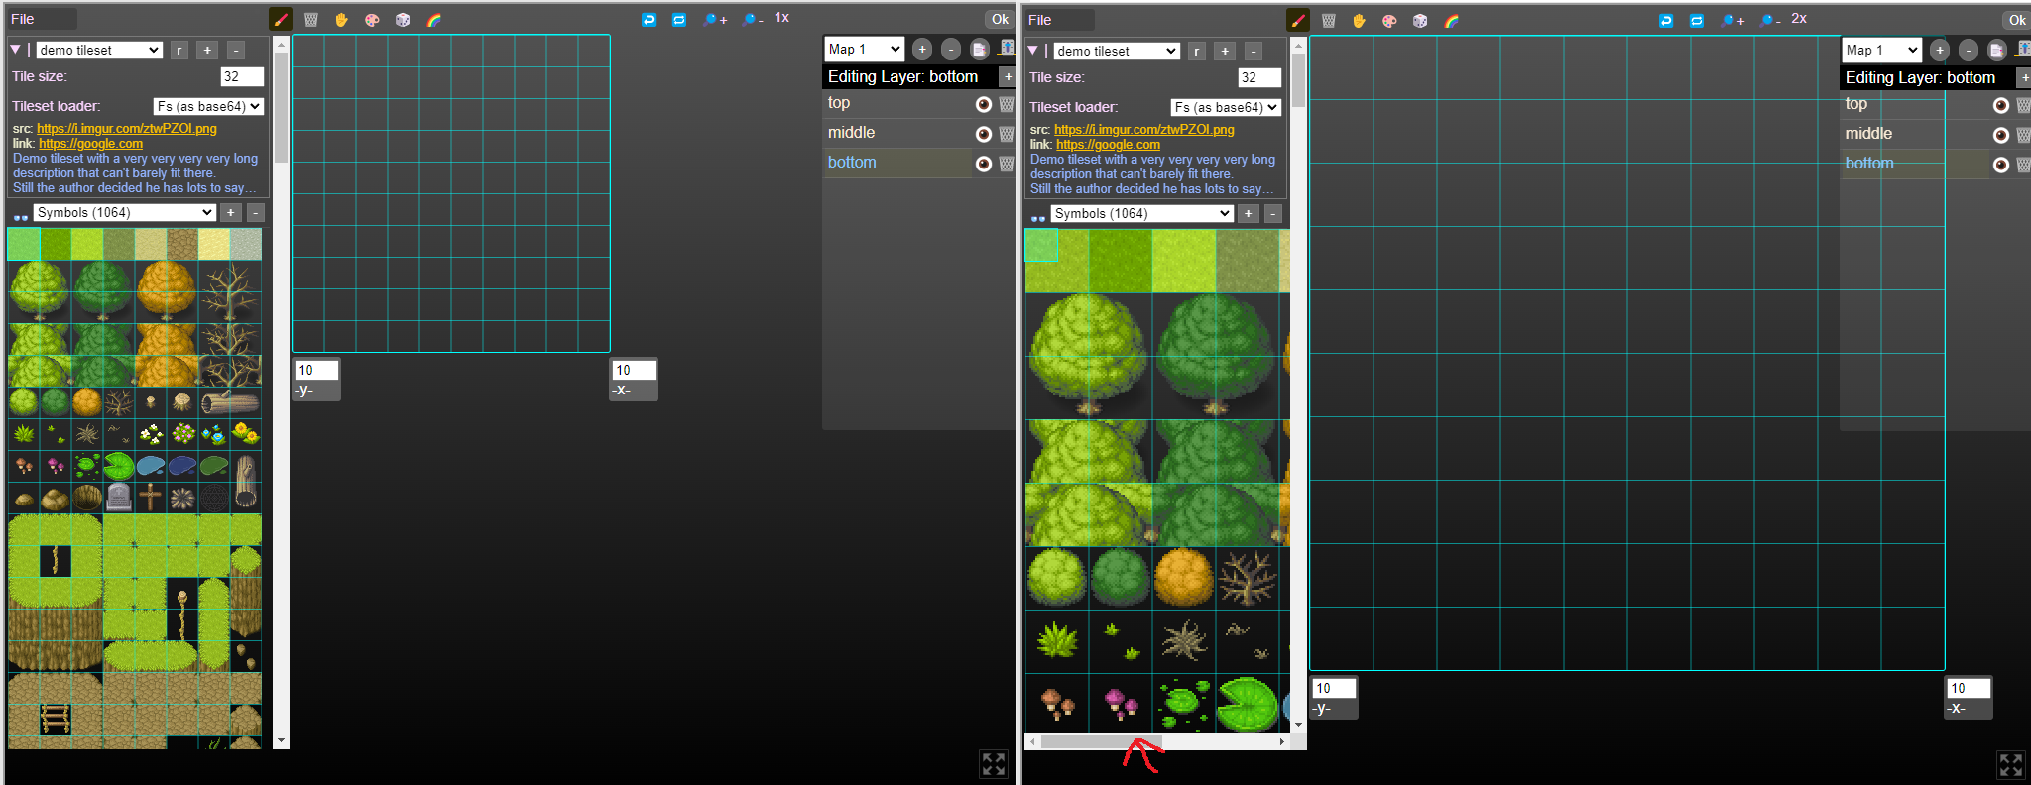Duplicate map via copy icon in left editor
The width and height of the screenshot is (2031, 785).
pos(979,49)
